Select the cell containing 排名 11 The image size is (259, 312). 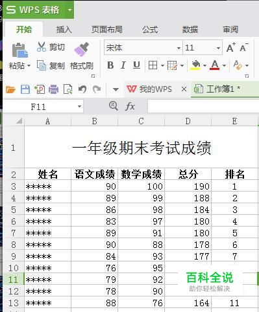[234, 303]
